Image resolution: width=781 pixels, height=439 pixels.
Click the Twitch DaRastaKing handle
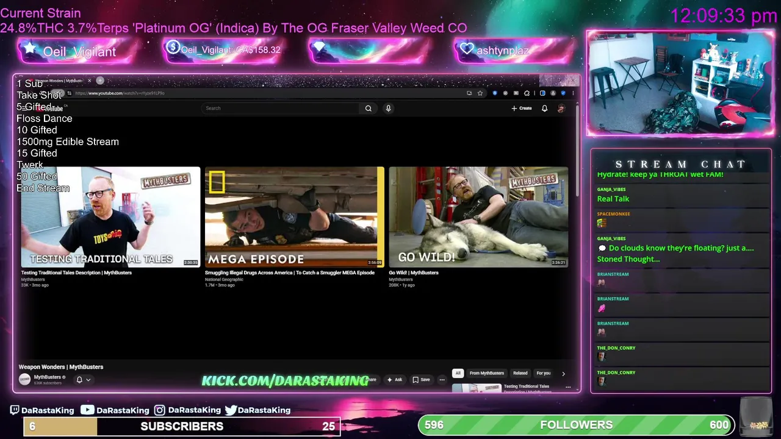(41, 410)
